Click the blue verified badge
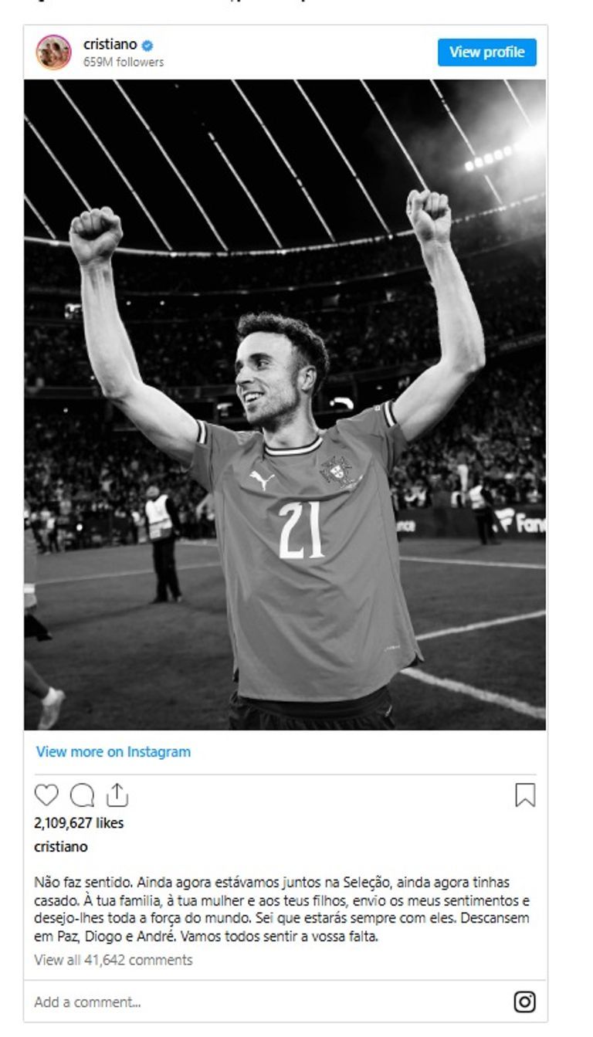The image size is (593, 1037). click(147, 46)
